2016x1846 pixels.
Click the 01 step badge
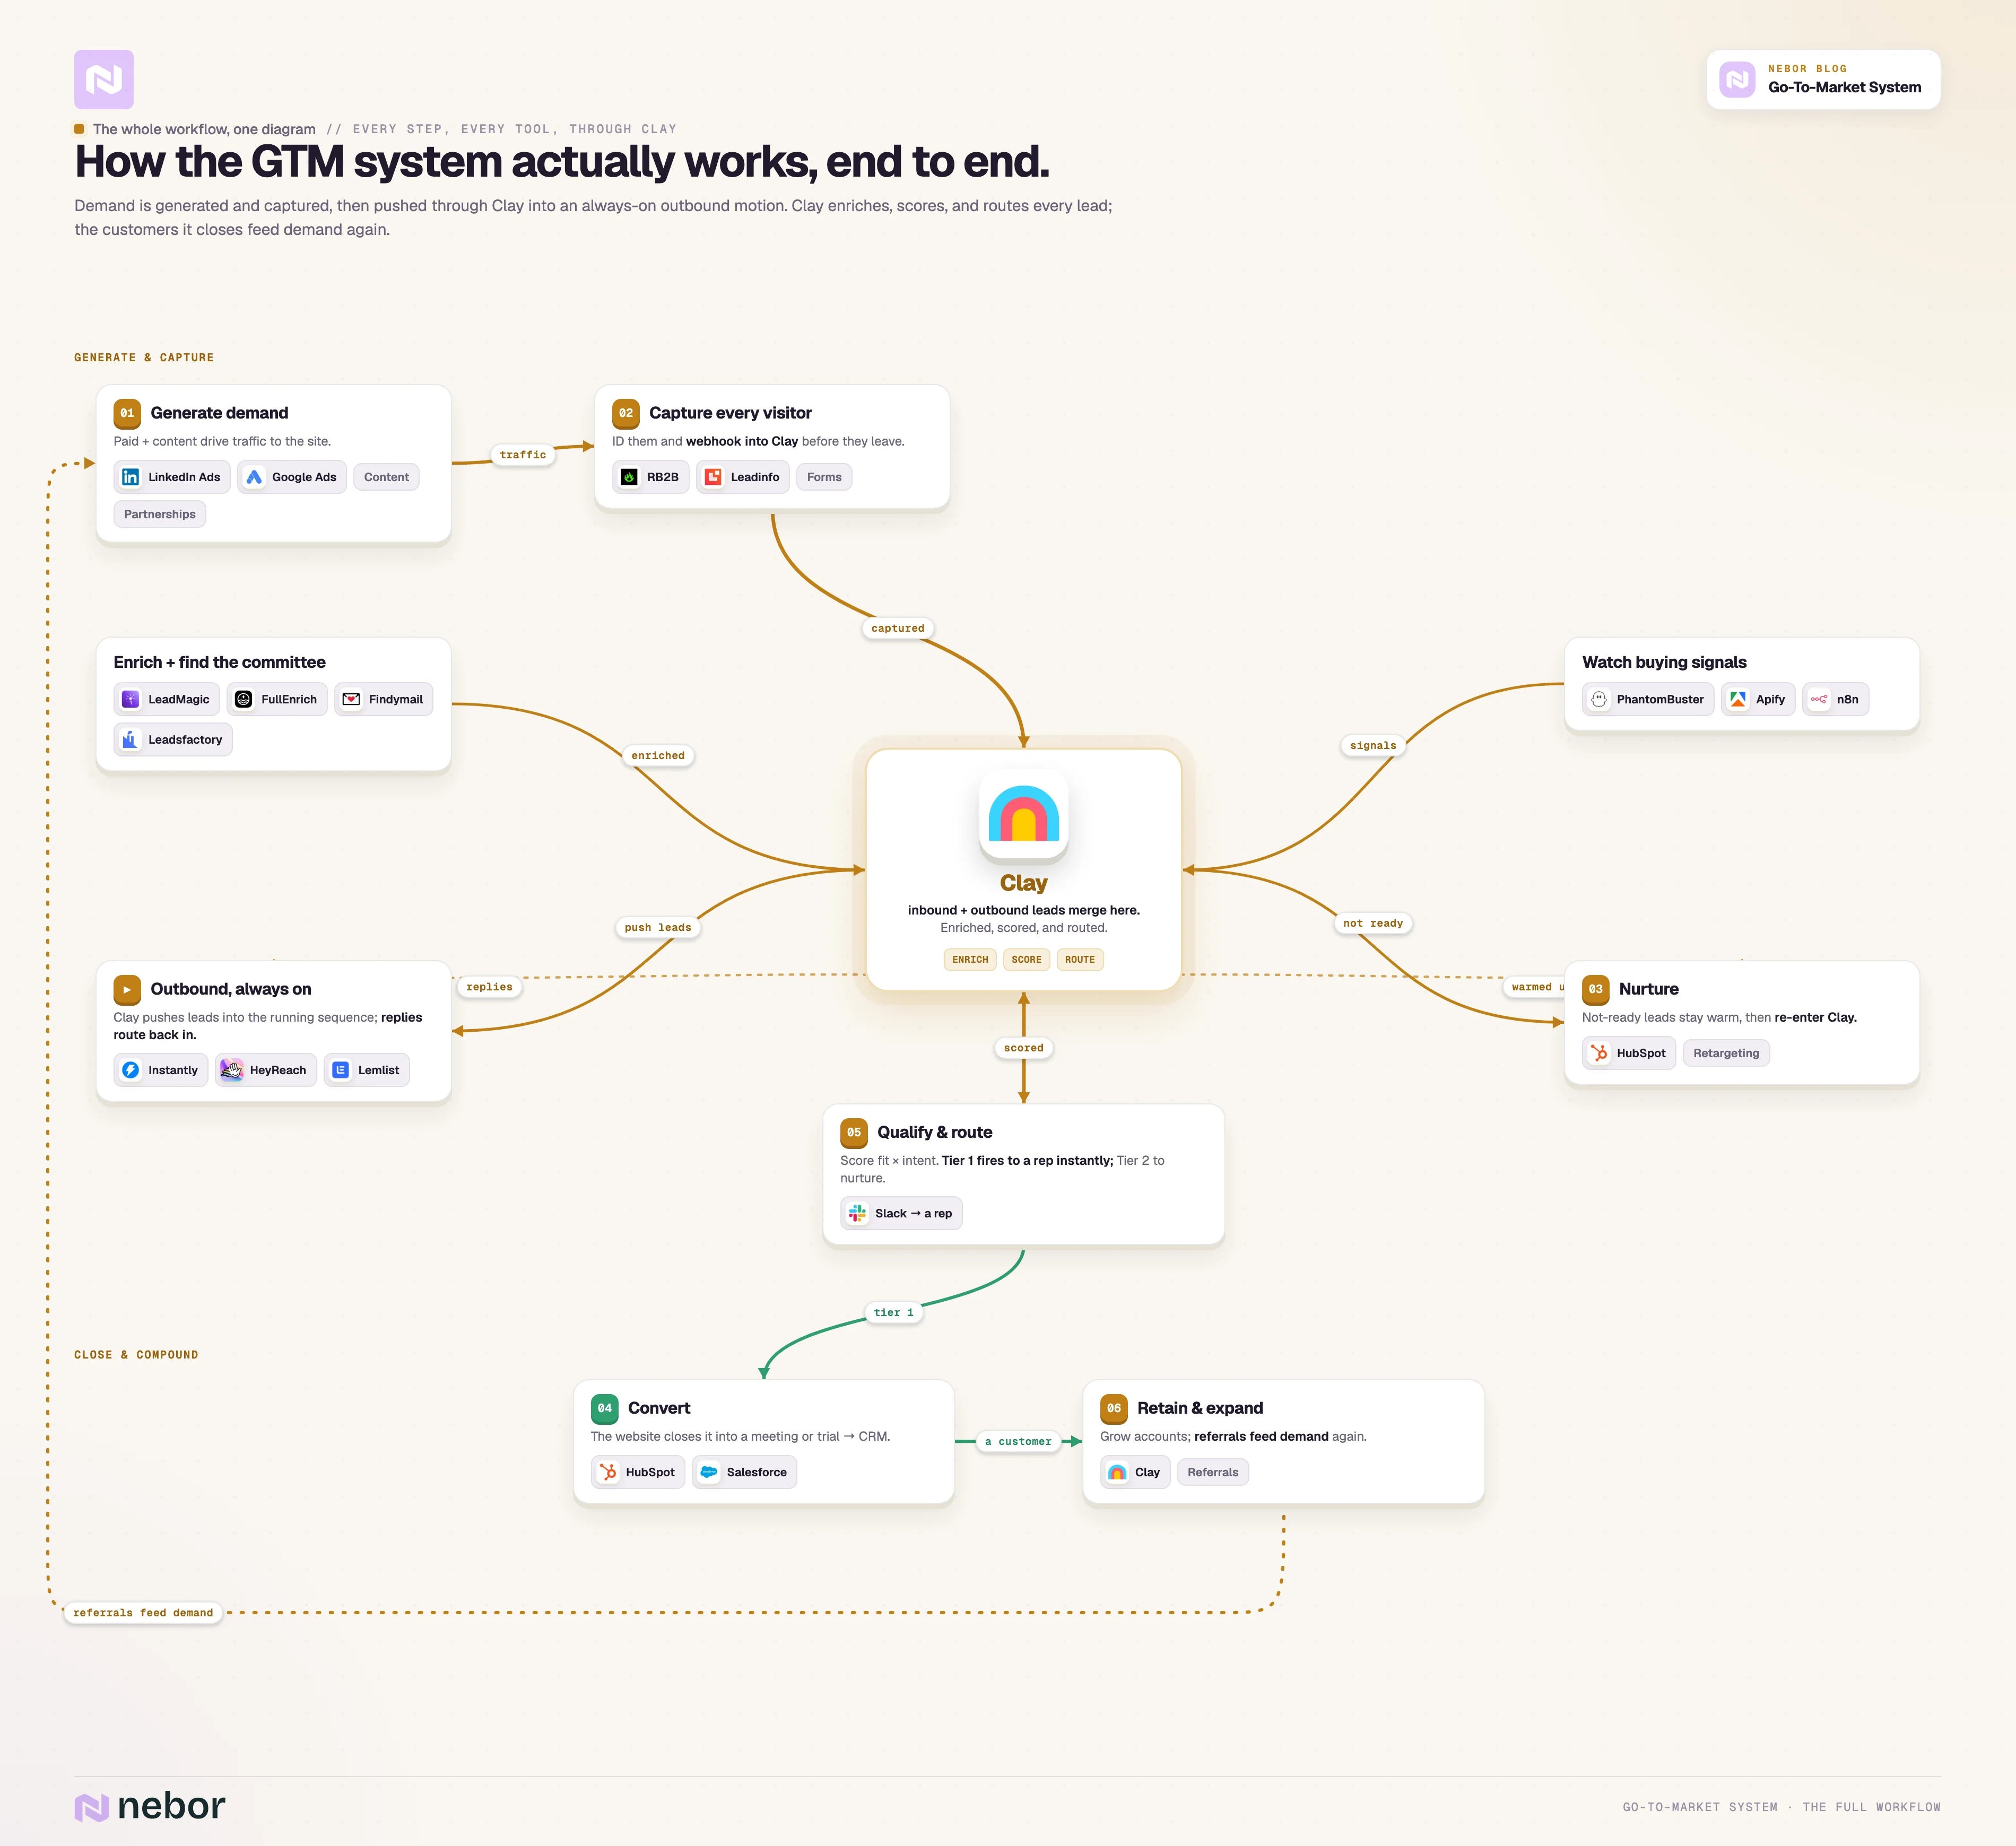[x=127, y=413]
